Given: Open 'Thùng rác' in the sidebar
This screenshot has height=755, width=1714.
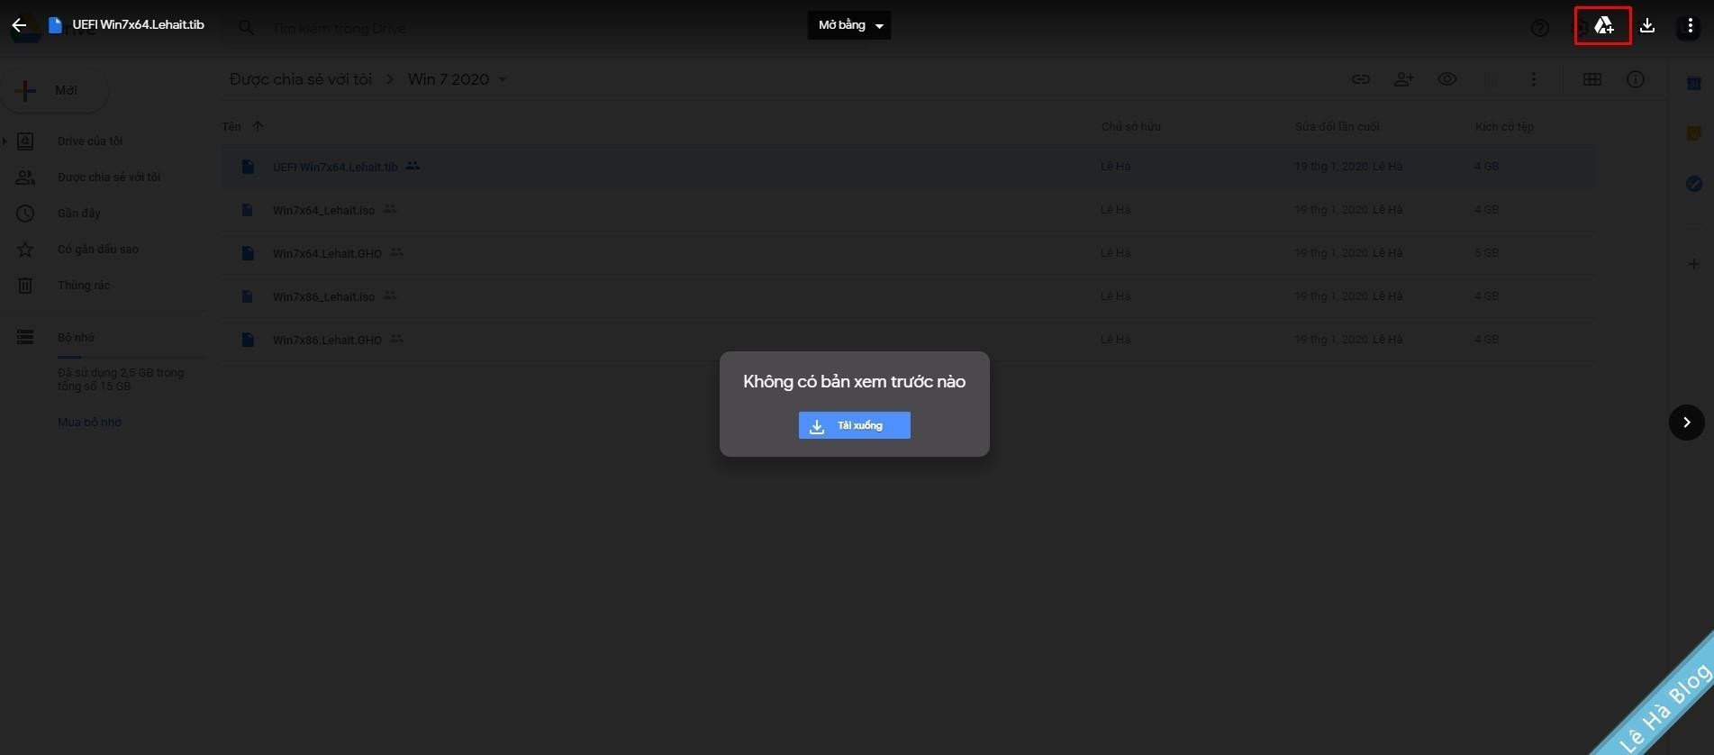Looking at the screenshot, I should tap(83, 286).
